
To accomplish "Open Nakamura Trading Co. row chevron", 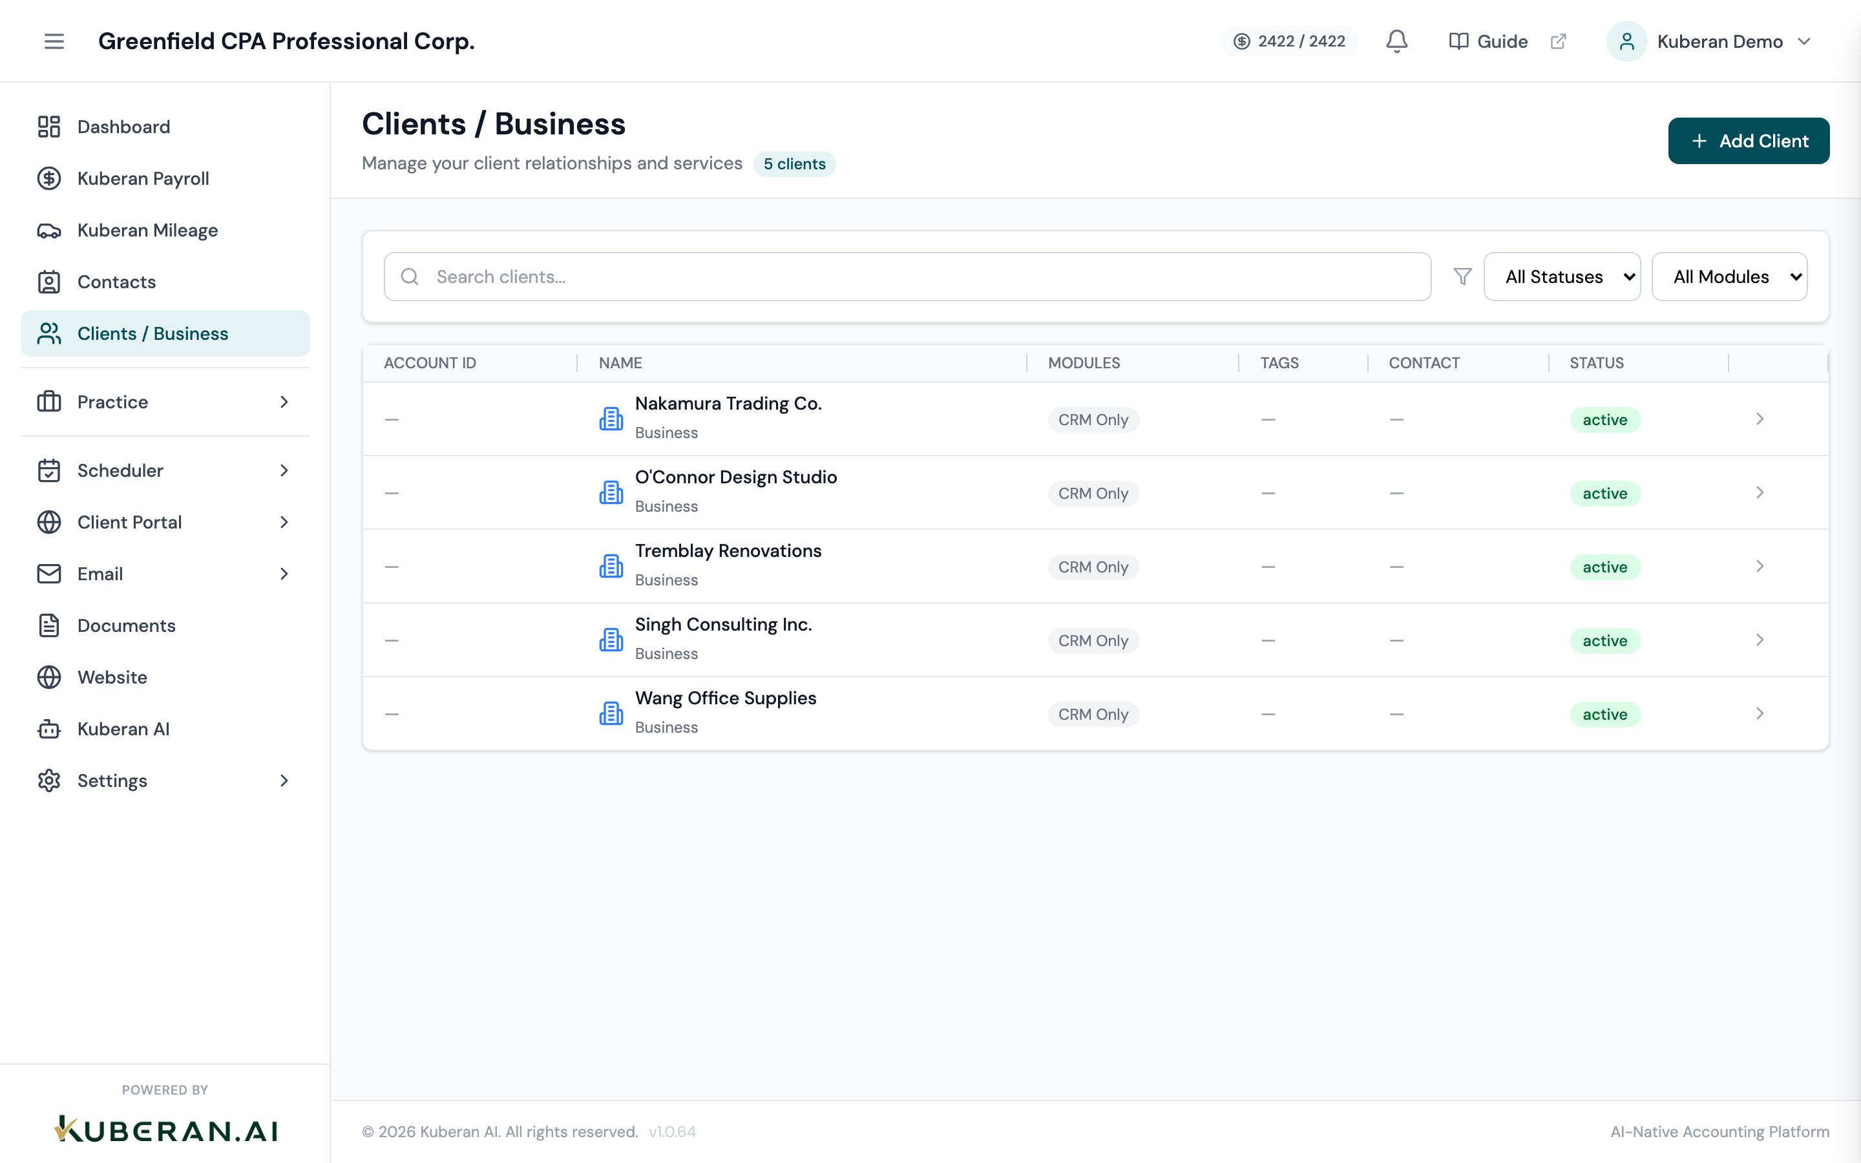I will coord(1760,419).
